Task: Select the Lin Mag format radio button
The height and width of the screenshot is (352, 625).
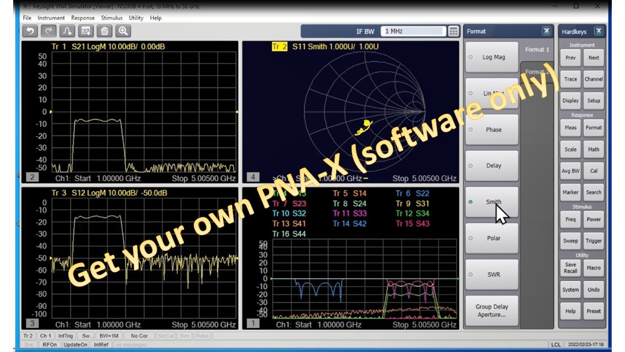Action: click(471, 93)
